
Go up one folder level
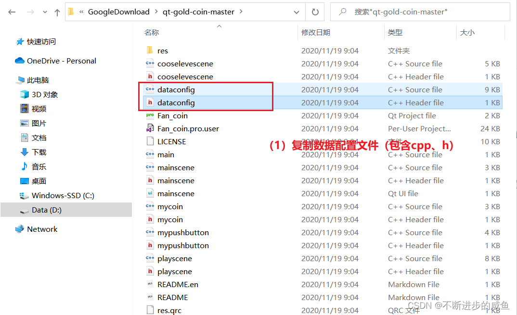(x=57, y=12)
